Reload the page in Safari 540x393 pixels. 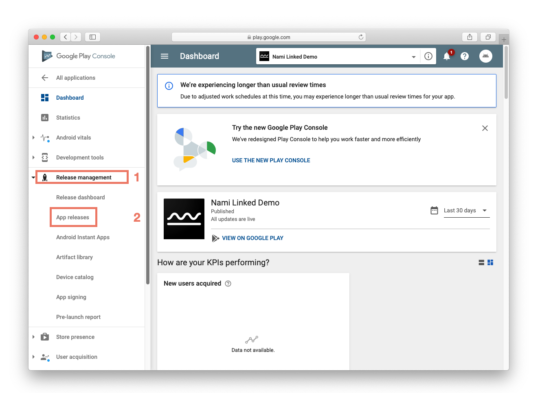(361, 37)
